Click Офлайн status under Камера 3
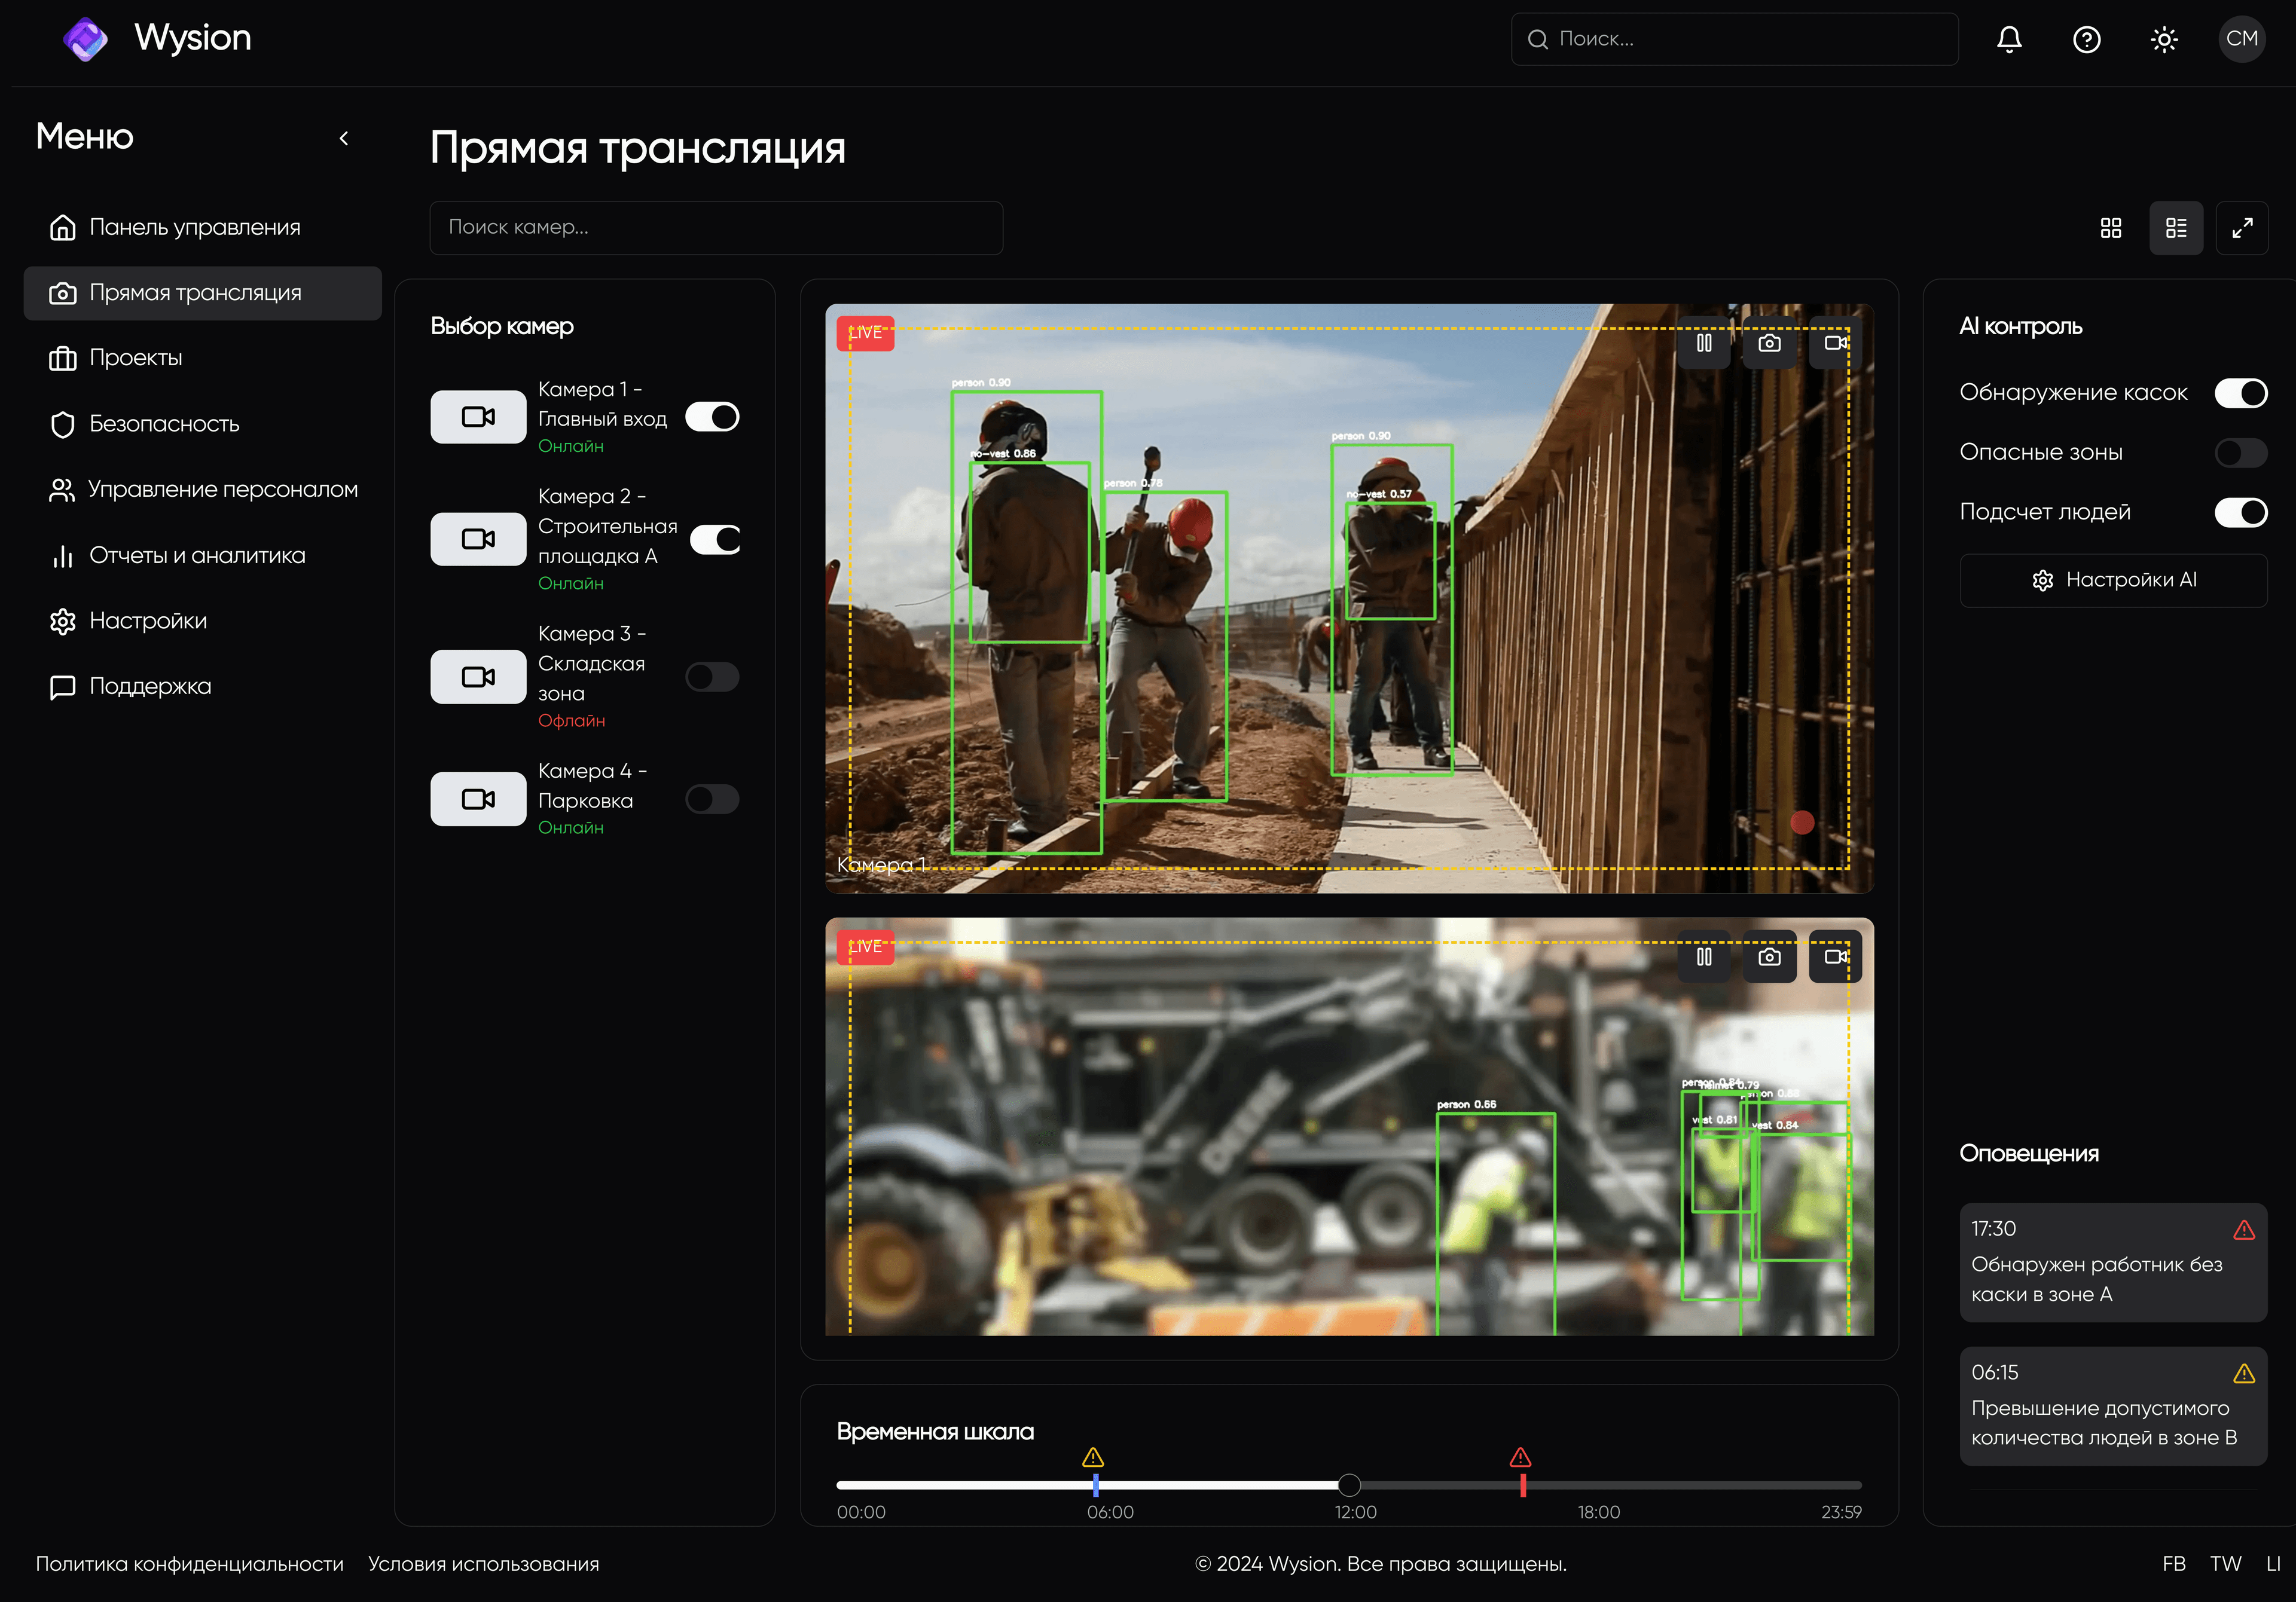This screenshot has width=2296, height=1602. 572,721
